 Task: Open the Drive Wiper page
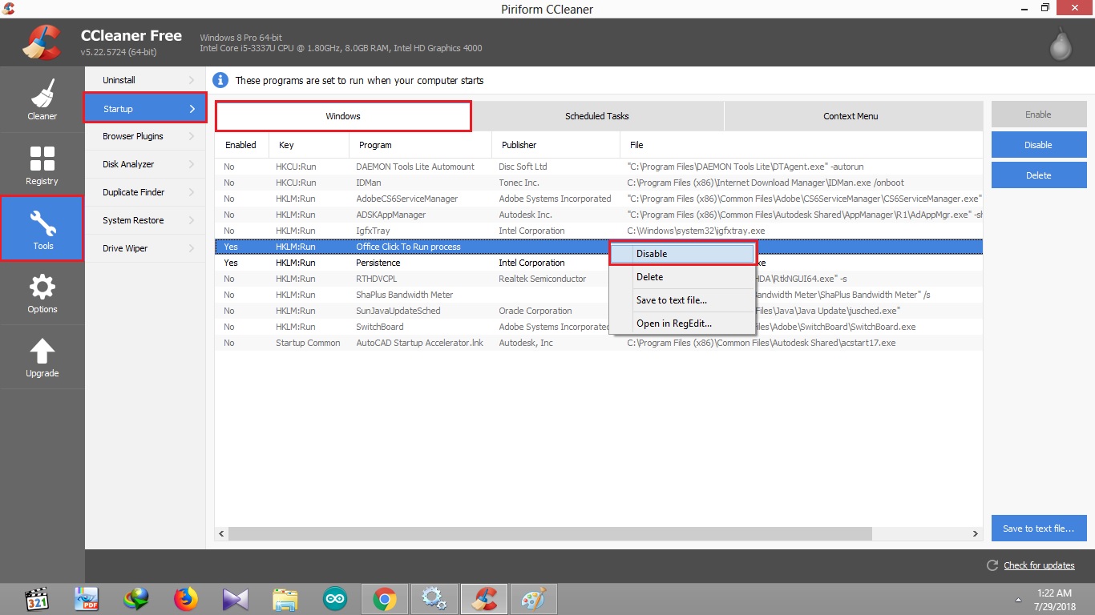tap(145, 248)
